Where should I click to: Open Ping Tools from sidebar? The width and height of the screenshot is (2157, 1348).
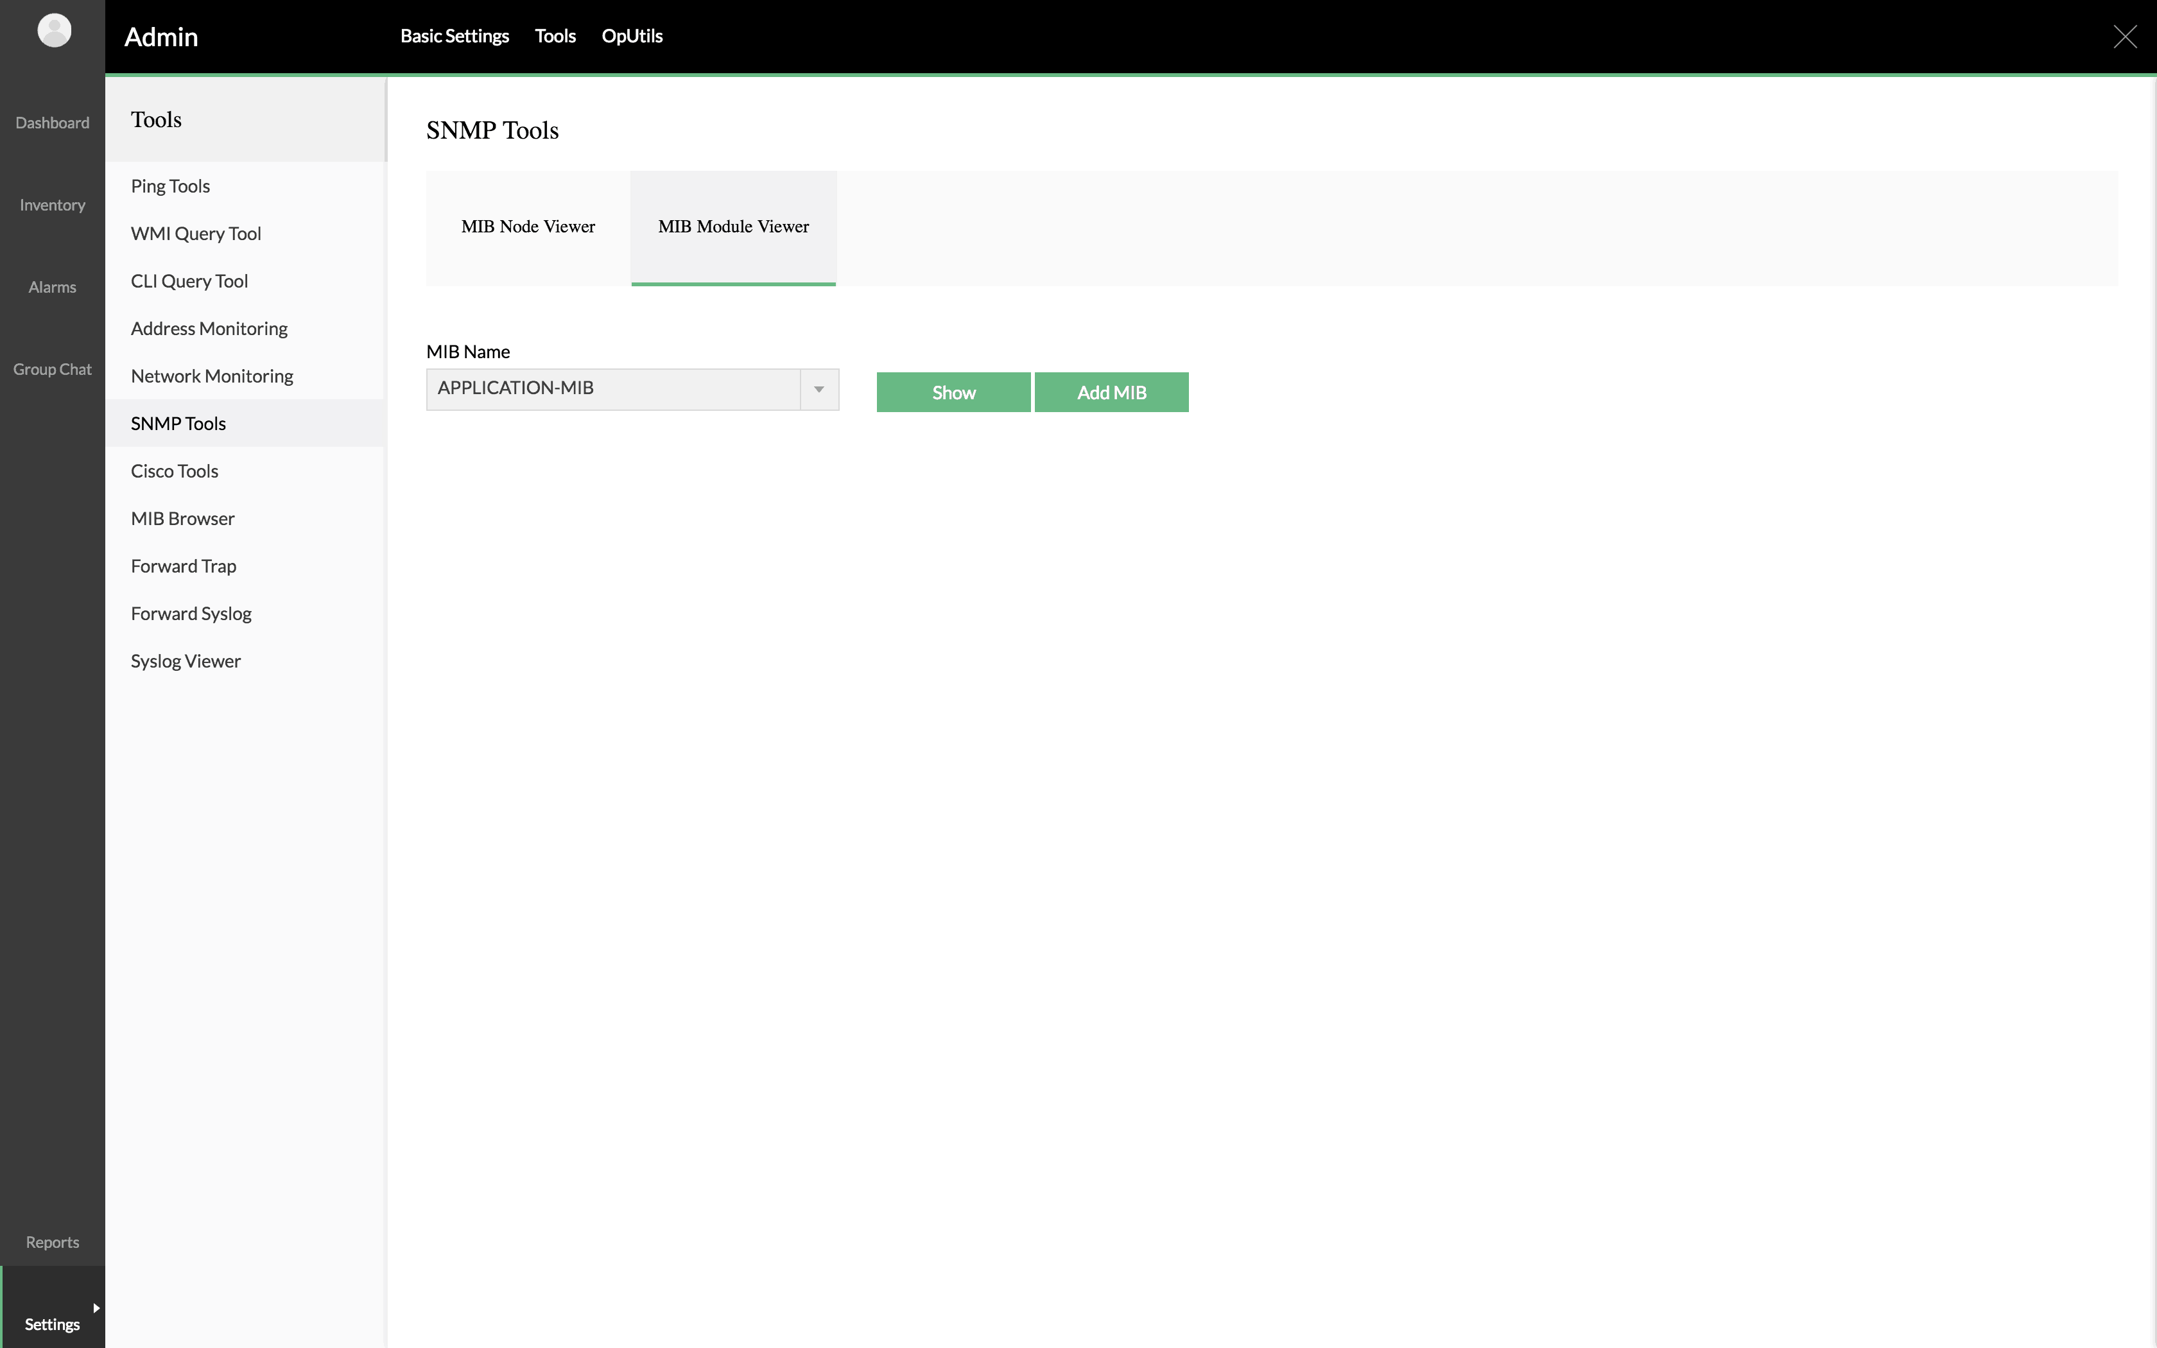click(x=169, y=185)
